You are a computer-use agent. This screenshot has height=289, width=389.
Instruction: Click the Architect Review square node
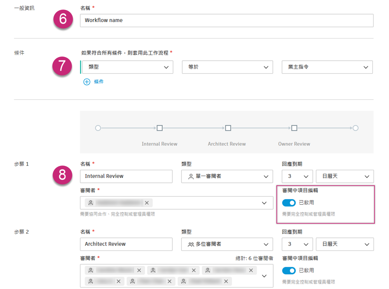coord(228,128)
